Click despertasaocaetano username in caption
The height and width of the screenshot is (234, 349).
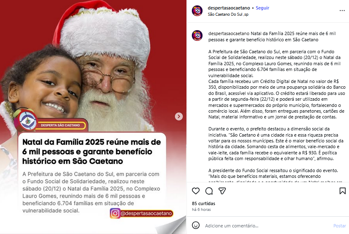point(229,33)
